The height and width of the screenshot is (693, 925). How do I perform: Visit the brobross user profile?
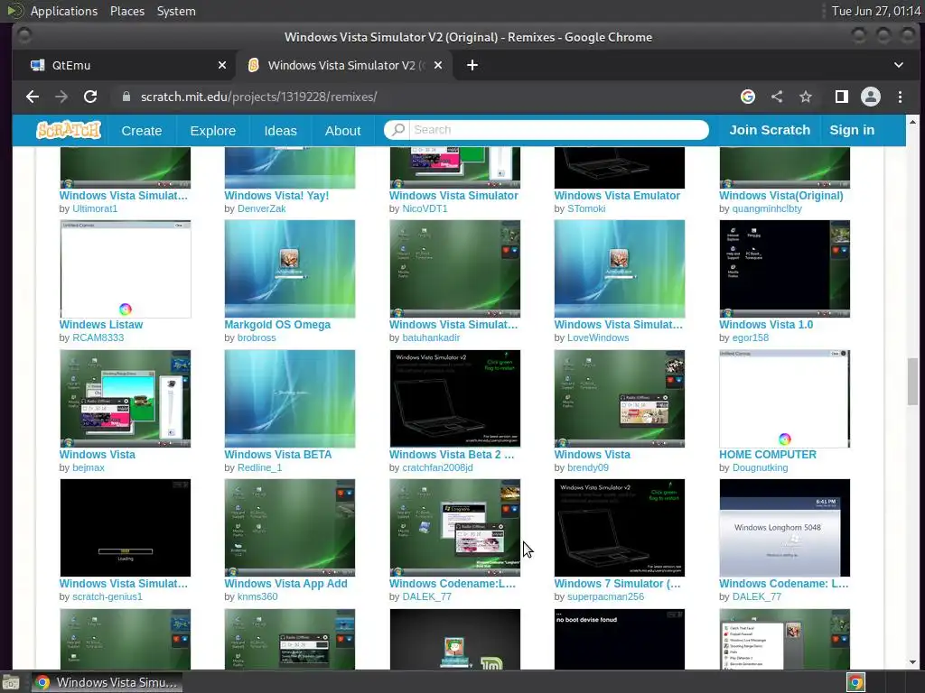pos(257,337)
